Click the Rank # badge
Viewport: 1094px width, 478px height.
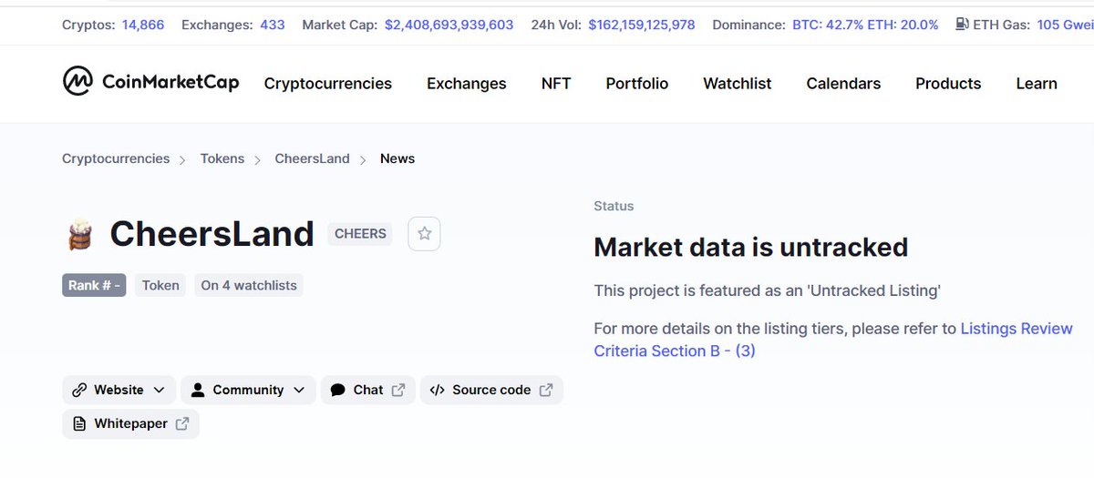tap(94, 285)
